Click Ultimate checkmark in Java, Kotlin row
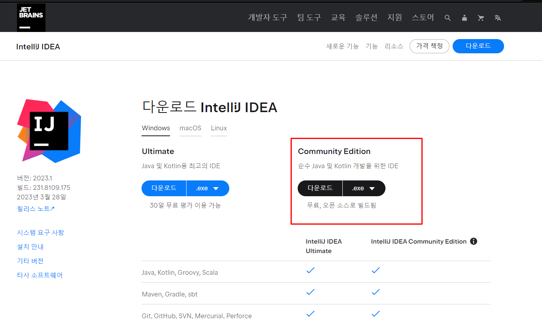Image resolution: width=542 pixels, height=319 pixels. coord(310,270)
